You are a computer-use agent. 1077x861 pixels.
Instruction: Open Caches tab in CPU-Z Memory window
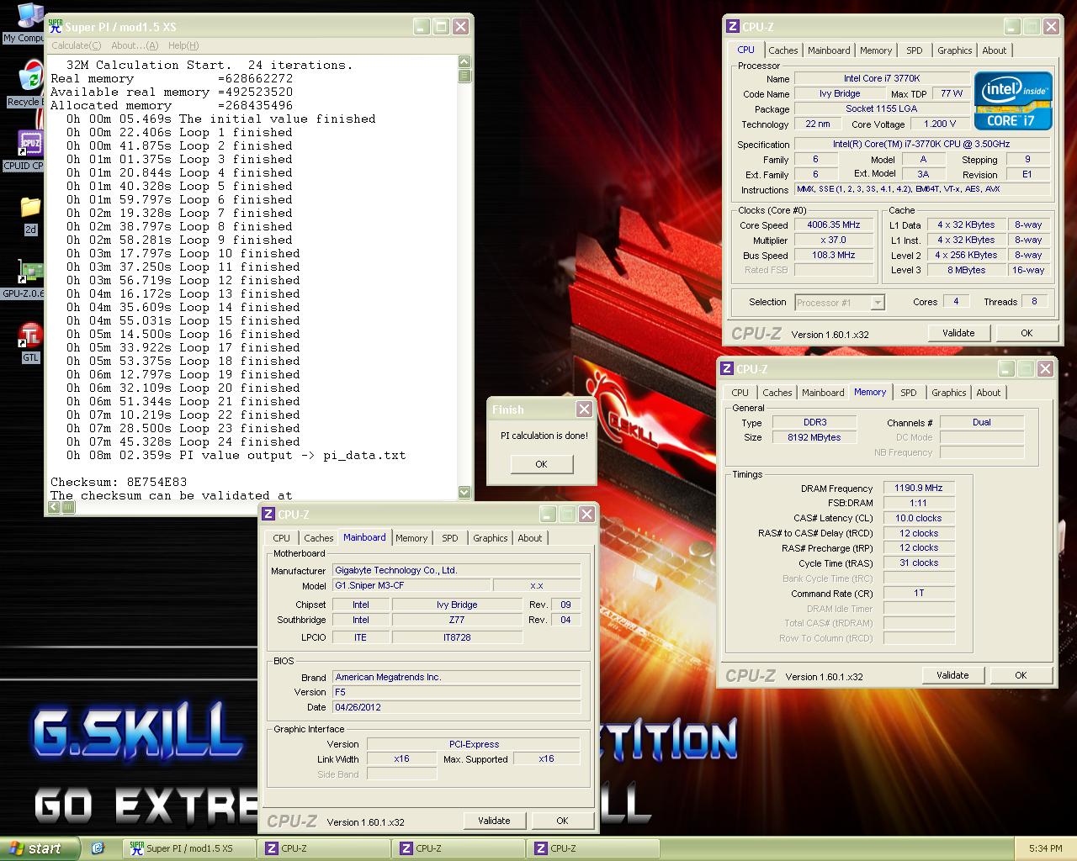[777, 393]
